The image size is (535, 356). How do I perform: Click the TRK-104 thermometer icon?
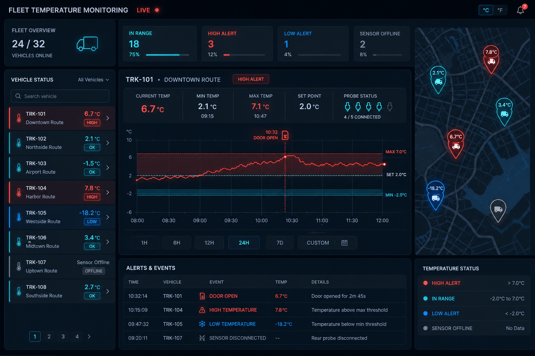pyautogui.click(x=19, y=192)
